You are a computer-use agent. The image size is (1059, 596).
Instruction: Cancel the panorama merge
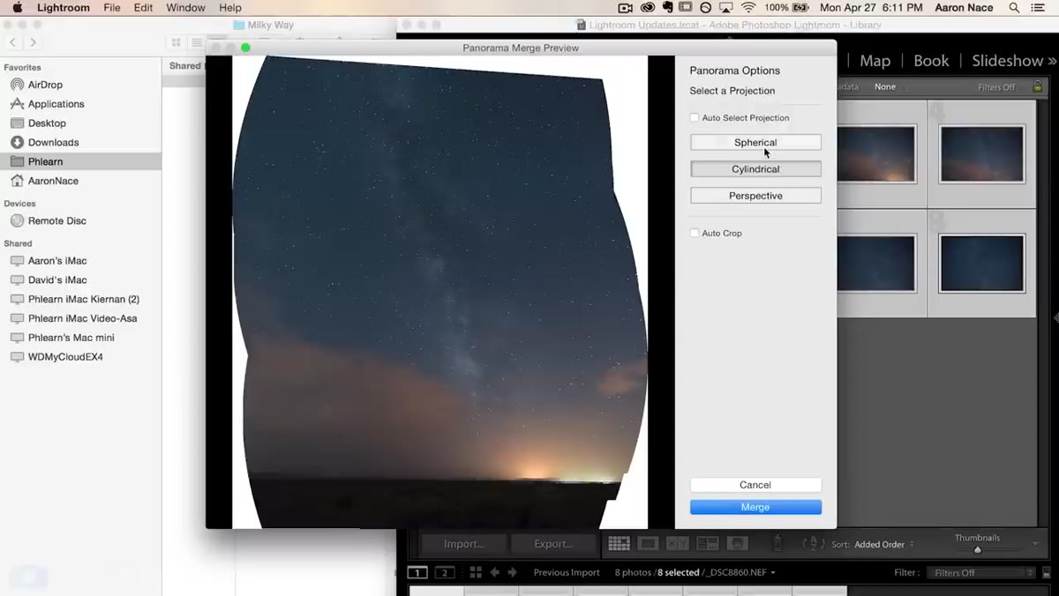(x=755, y=485)
